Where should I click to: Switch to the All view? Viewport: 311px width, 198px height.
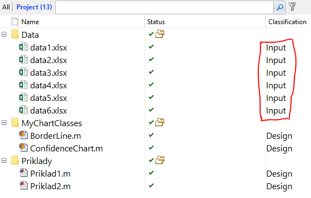pos(6,7)
